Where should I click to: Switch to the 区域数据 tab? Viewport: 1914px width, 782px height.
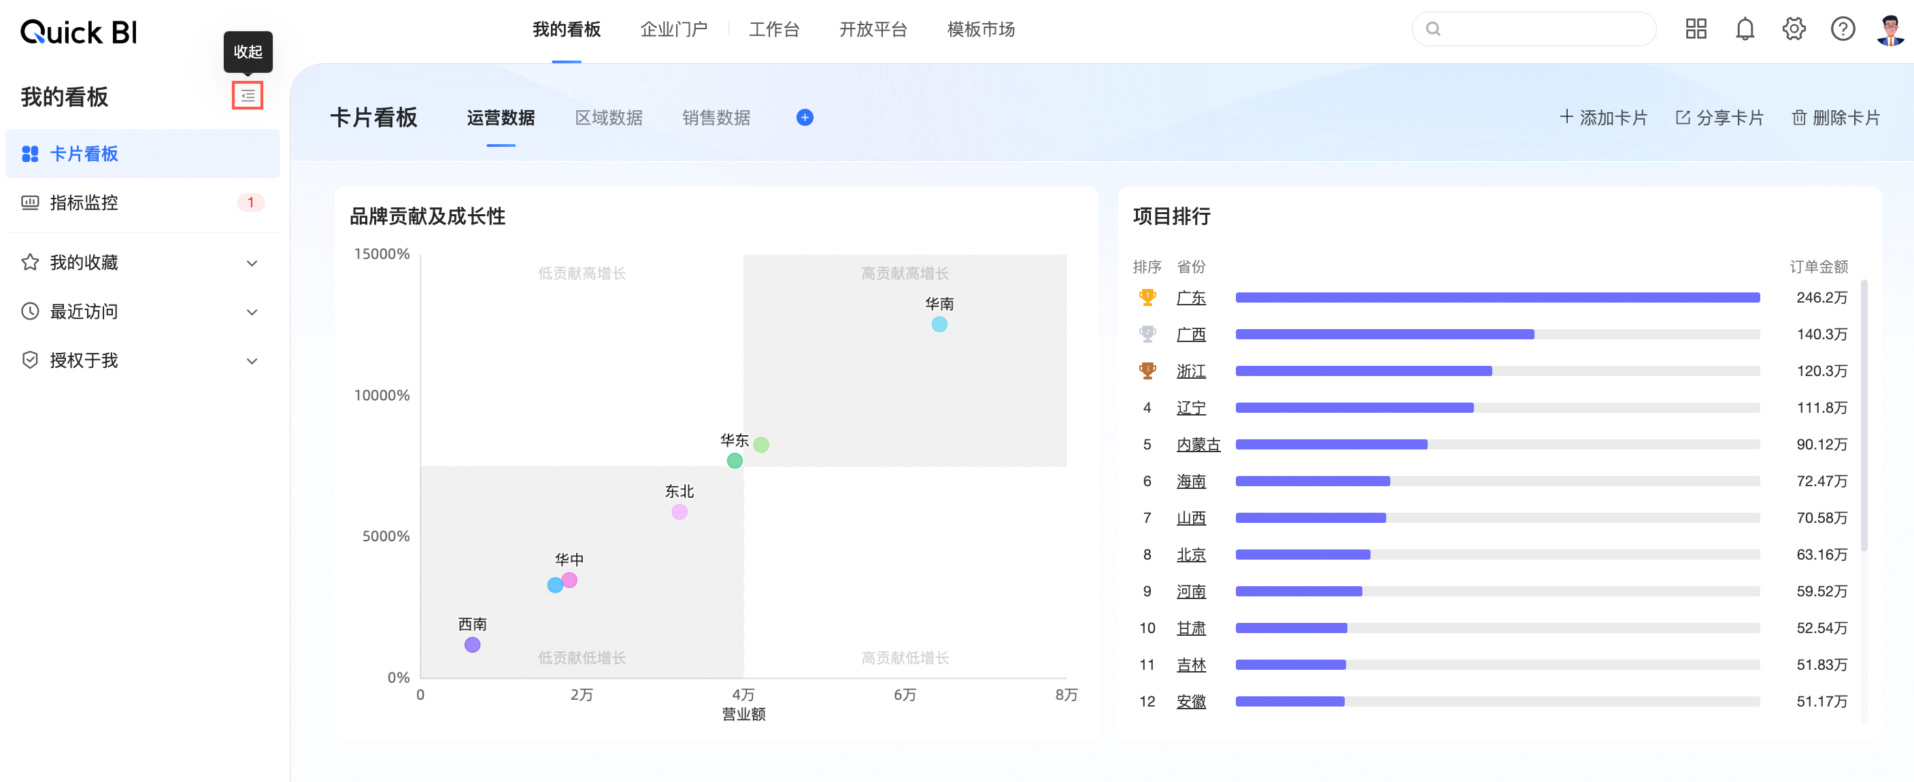pyautogui.click(x=609, y=118)
